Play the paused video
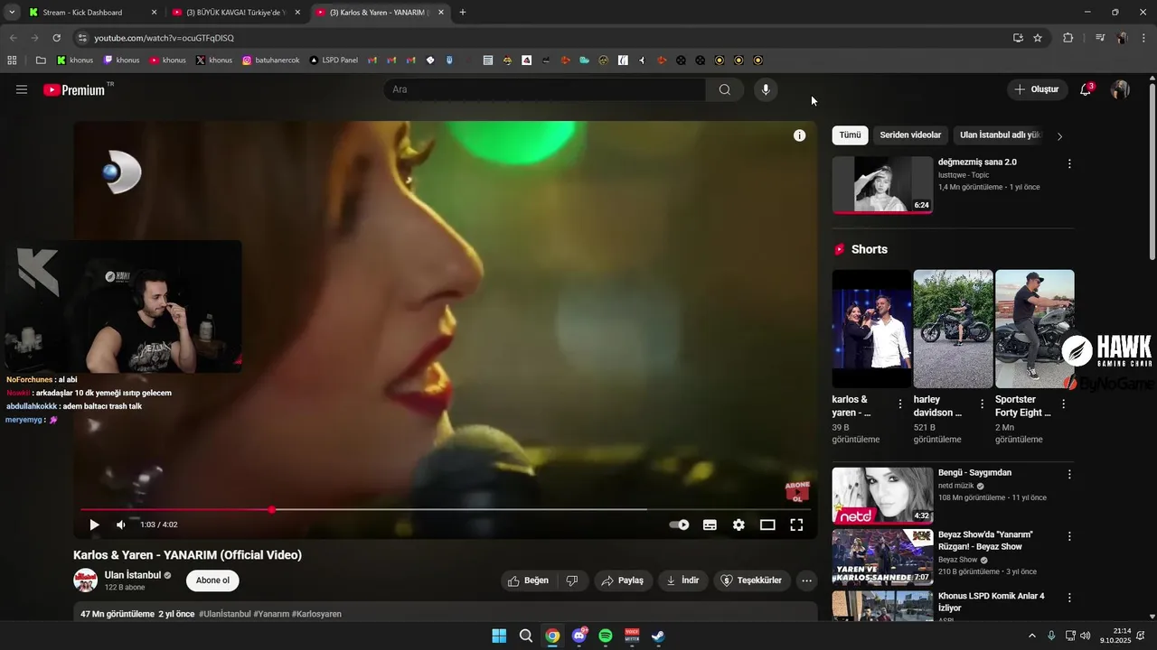Screen dimensions: 1157x650 coord(94,525)
